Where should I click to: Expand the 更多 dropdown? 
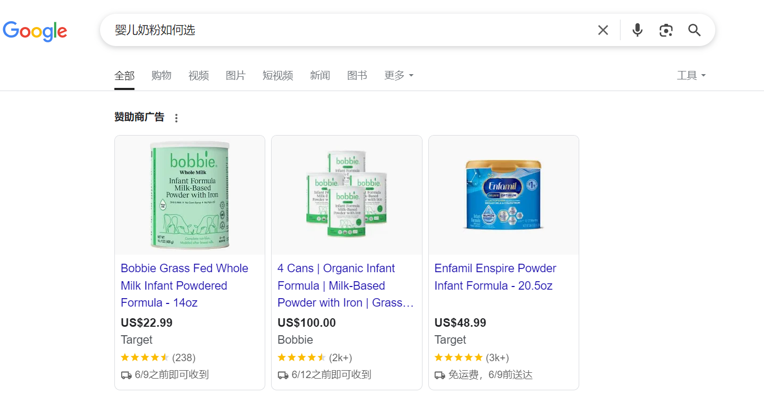point(399,75)
